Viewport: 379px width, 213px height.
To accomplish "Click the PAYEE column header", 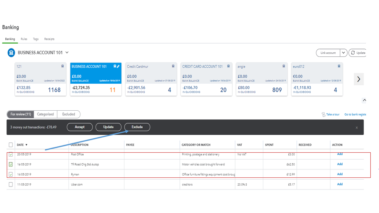I will click(x=130, y=145).
